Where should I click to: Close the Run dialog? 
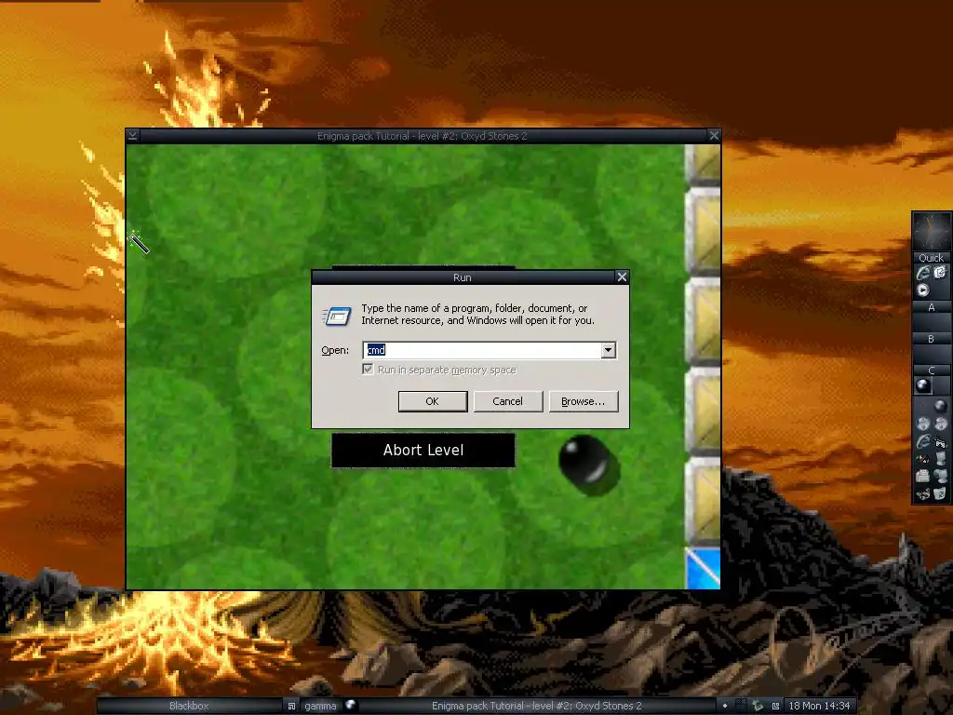622,277
